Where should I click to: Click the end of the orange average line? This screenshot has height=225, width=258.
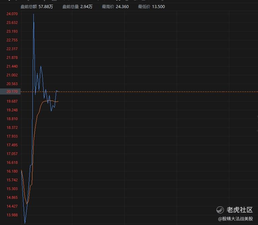point(58,102)
